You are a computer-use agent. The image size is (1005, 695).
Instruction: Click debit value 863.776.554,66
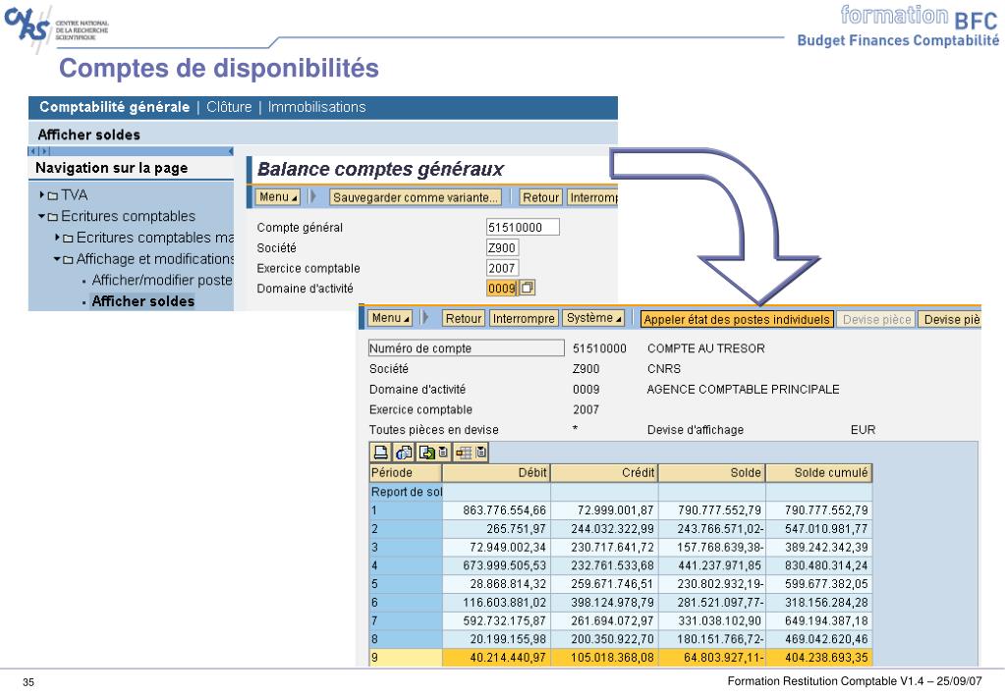click(504, 510)
